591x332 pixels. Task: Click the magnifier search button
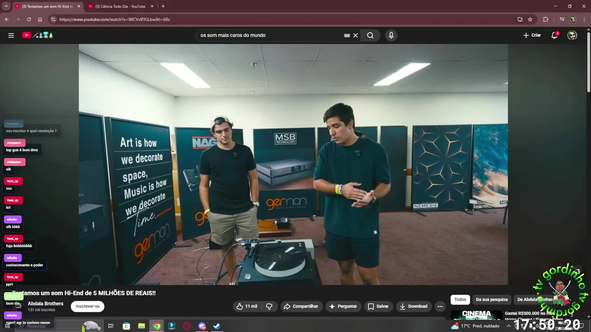[x=370, y=35]
